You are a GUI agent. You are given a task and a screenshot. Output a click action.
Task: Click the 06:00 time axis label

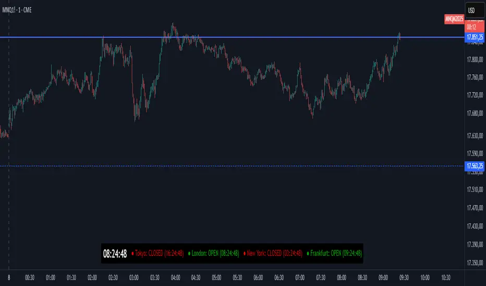(x=258, y=278)
